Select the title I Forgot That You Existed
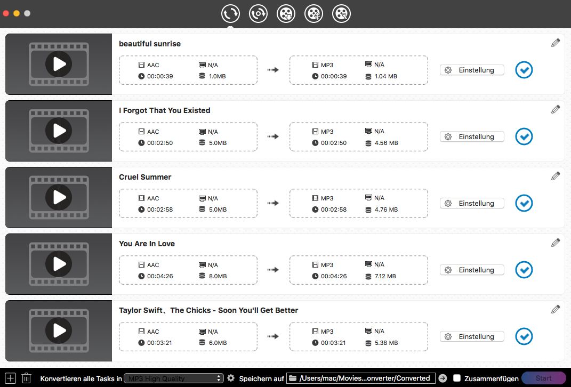 165,110
